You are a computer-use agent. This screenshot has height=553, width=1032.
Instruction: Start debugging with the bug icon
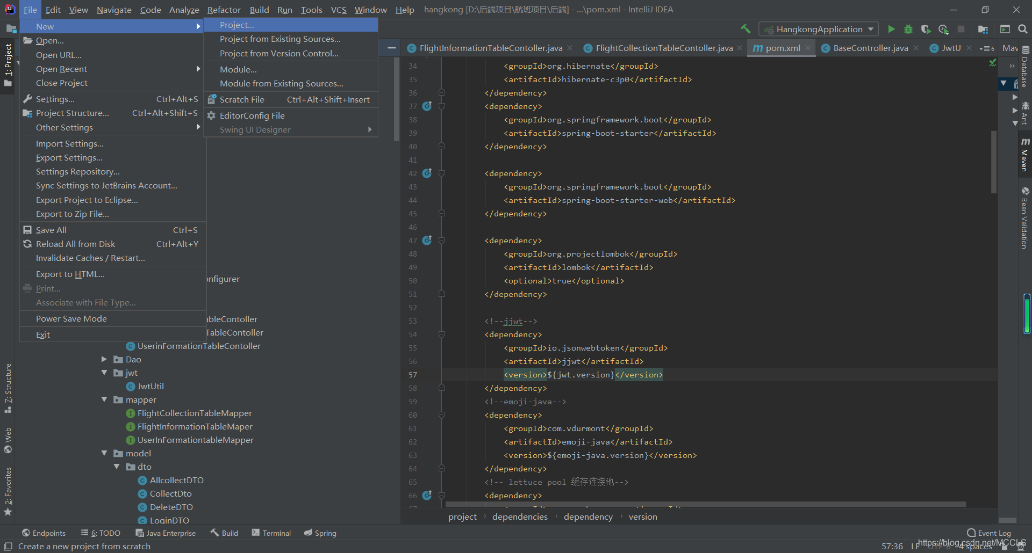[908, 29]
